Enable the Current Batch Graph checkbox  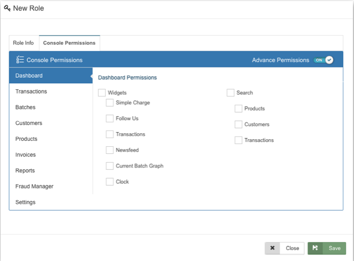(110, 166)
